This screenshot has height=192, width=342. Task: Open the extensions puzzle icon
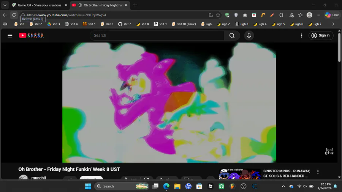click(281, 15)
